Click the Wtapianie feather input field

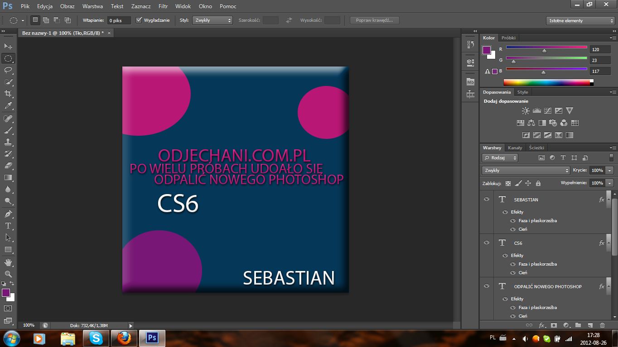click(119, 20)
